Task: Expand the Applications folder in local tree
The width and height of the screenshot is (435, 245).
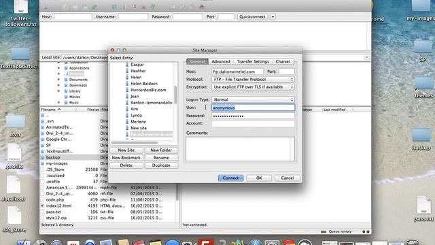Action: point(58,68)
